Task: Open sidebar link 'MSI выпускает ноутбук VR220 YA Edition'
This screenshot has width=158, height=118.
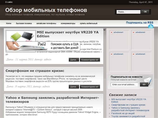Action: pos(129,101)
